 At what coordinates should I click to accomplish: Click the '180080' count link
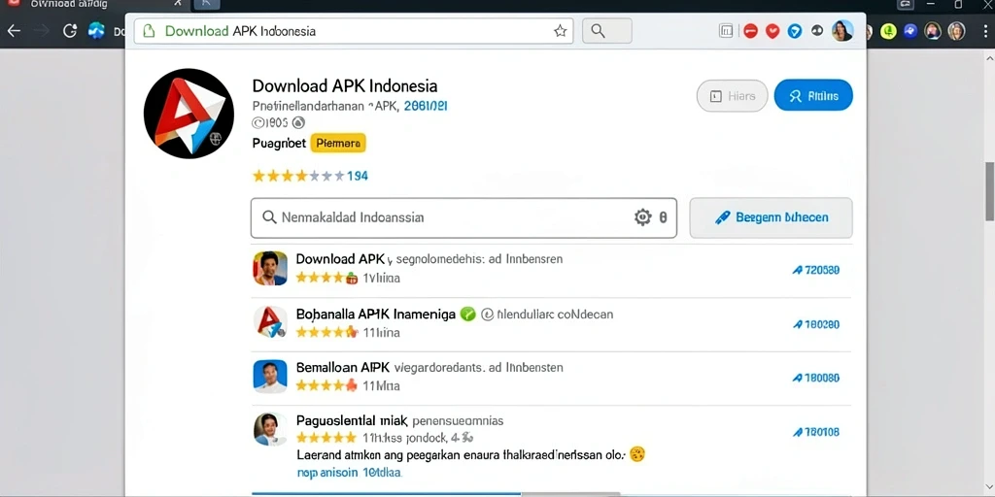tap(816, 378)
